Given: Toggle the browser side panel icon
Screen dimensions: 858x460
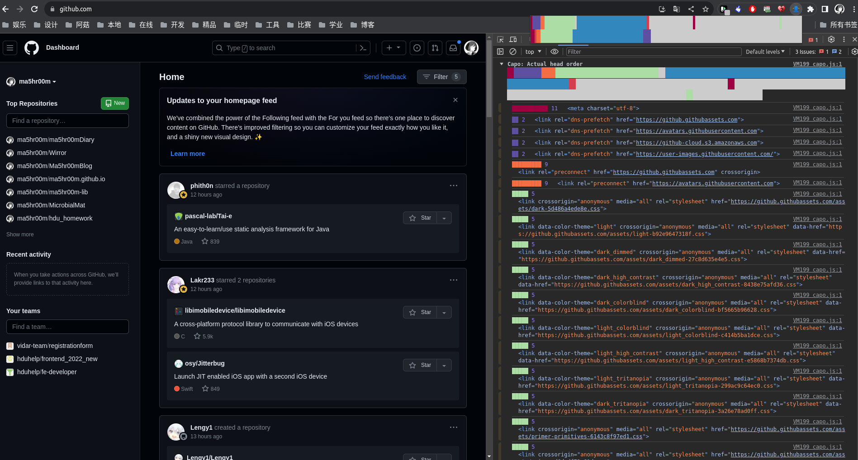Looking at the screenshot, I should click(825, 9).
